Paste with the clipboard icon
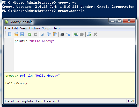This screenshot has width=139, height=107. (x=55, y=34)
